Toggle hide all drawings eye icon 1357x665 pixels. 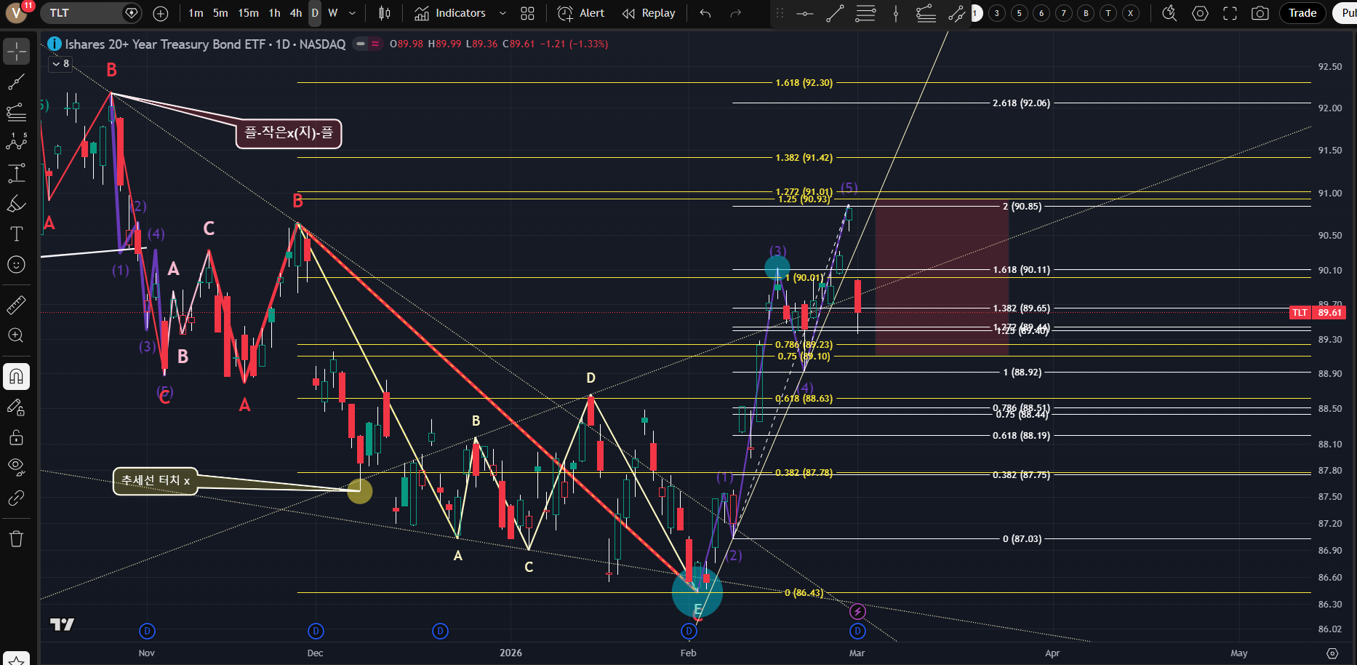[16, 466]
